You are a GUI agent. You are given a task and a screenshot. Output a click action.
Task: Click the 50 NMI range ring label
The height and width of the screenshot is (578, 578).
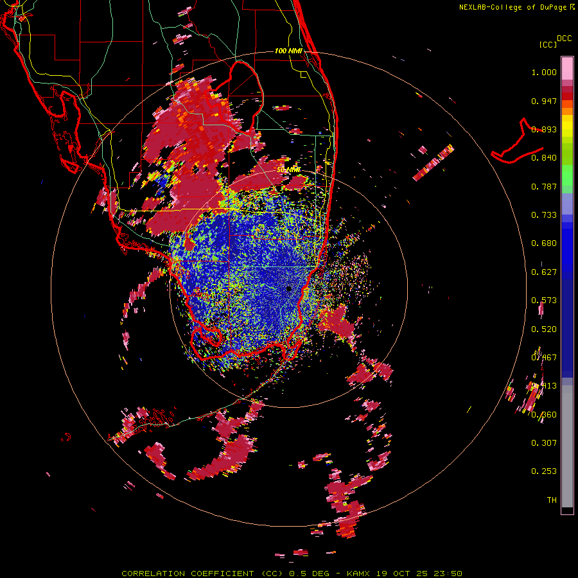click(x=288, y=170)
